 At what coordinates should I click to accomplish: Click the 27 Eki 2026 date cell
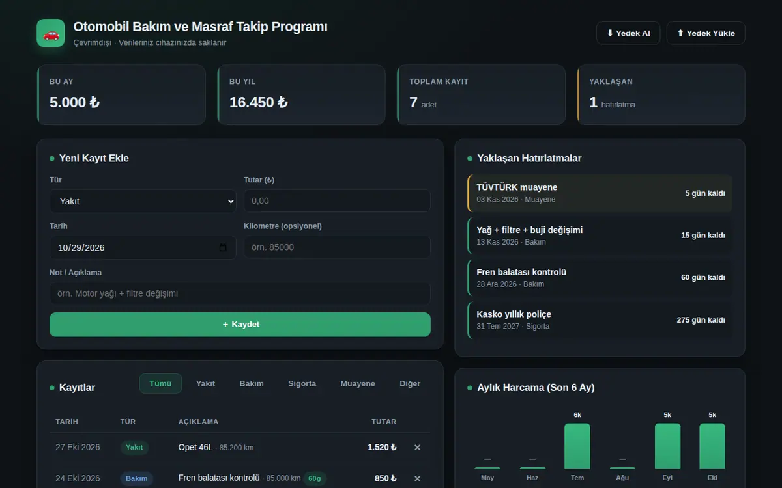click(78, 448)
